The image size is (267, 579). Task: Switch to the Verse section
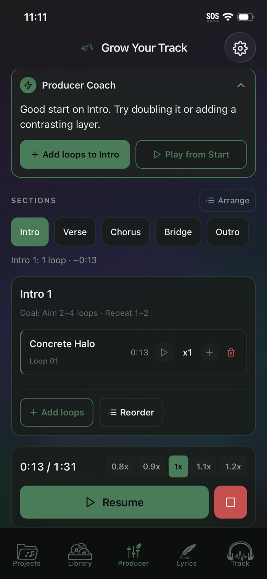click(75, 232)
